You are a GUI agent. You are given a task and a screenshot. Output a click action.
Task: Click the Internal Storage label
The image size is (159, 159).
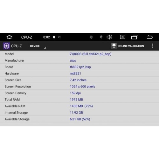[x=16, y=113]
